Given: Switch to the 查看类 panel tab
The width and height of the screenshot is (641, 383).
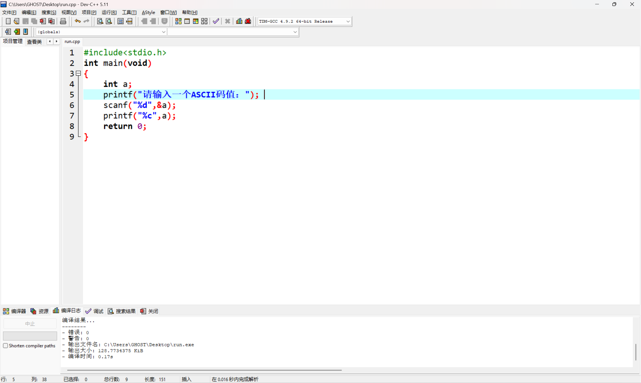Looking at the screenshot, I should (x=34, y=42).
